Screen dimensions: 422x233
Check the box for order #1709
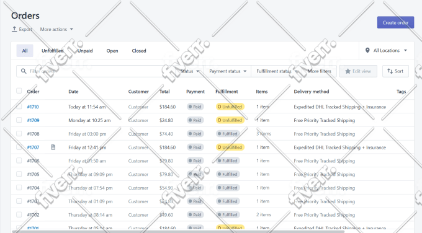coord(19,120)
